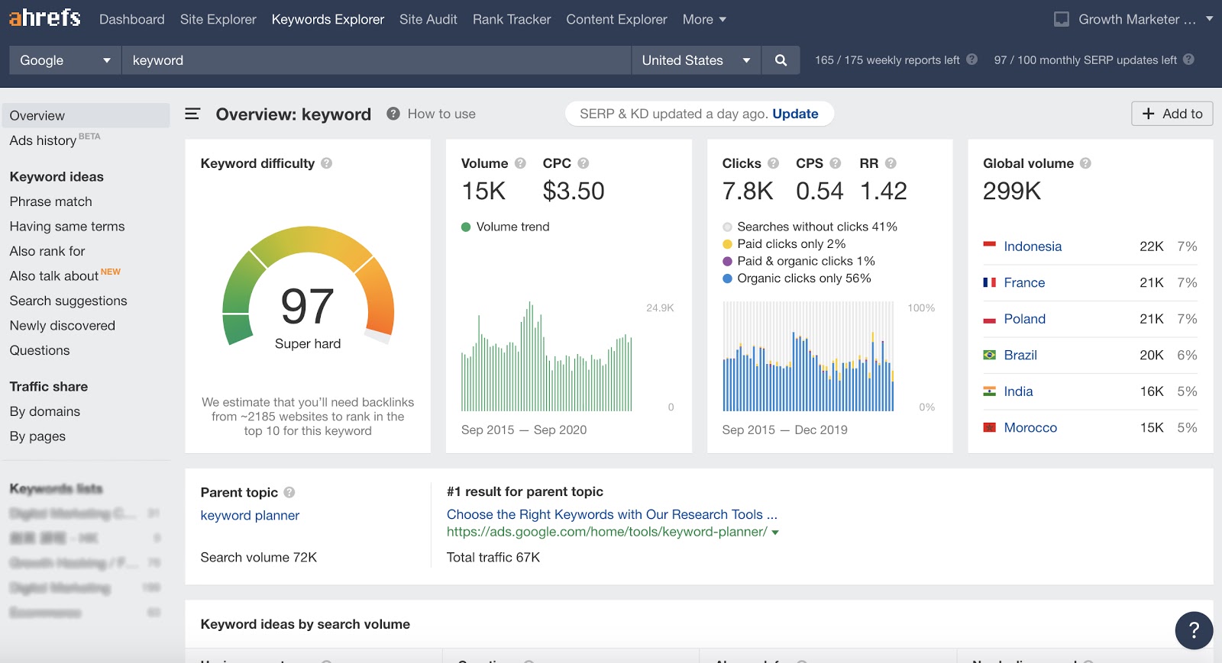Toggle Organic clicks only legend item

(x=797, y=278)
